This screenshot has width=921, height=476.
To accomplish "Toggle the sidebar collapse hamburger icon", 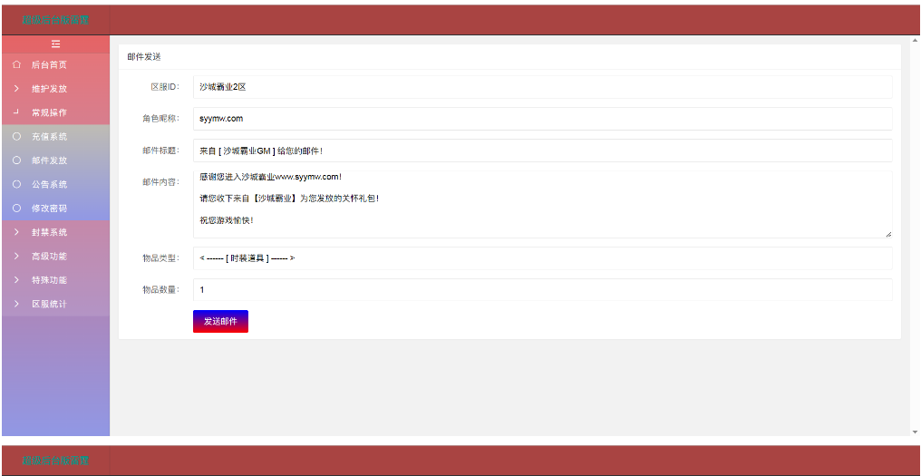I will pyautogui.click(x=55, y=44).
